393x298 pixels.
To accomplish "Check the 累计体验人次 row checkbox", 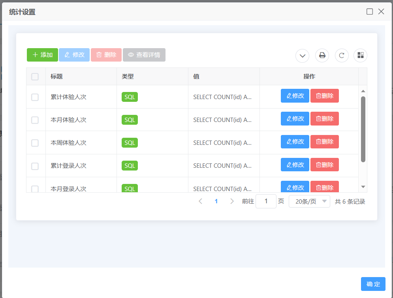I will pyautogui.click(x=35, y=97).
